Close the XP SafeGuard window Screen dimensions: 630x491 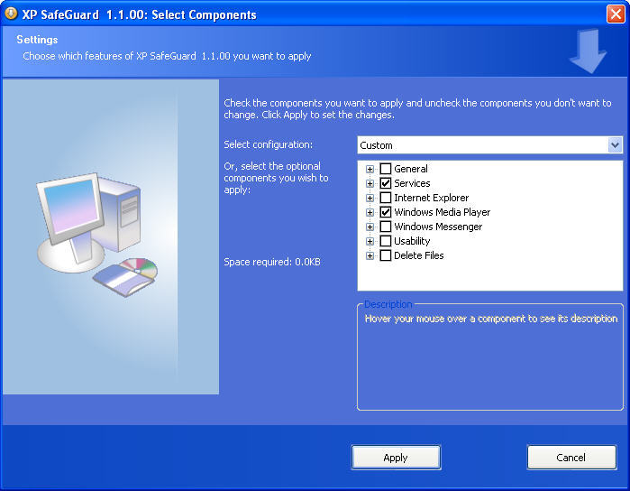(616, 14)
